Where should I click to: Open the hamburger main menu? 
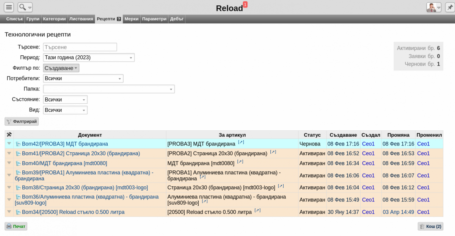9,7
